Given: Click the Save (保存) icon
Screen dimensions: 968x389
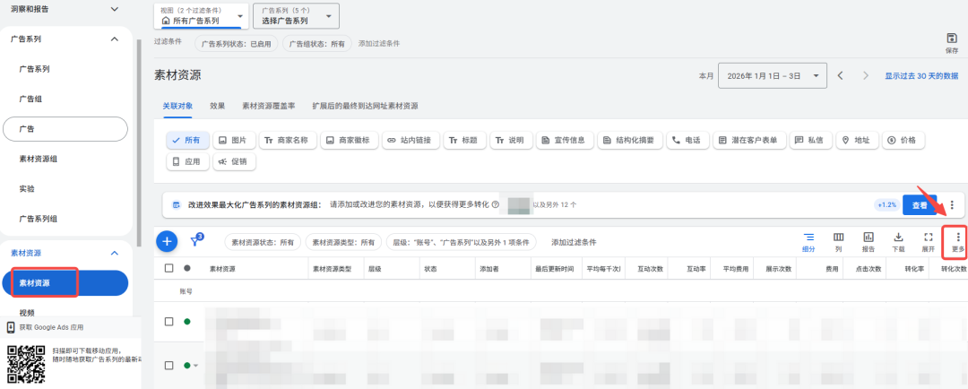Looking at the screenshot, I should (x=951, y=39).
